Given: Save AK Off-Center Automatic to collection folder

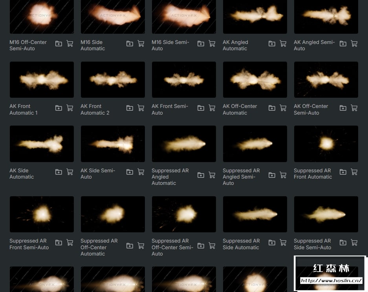Looking at the screenshot, I should click(x=272, y=108).
